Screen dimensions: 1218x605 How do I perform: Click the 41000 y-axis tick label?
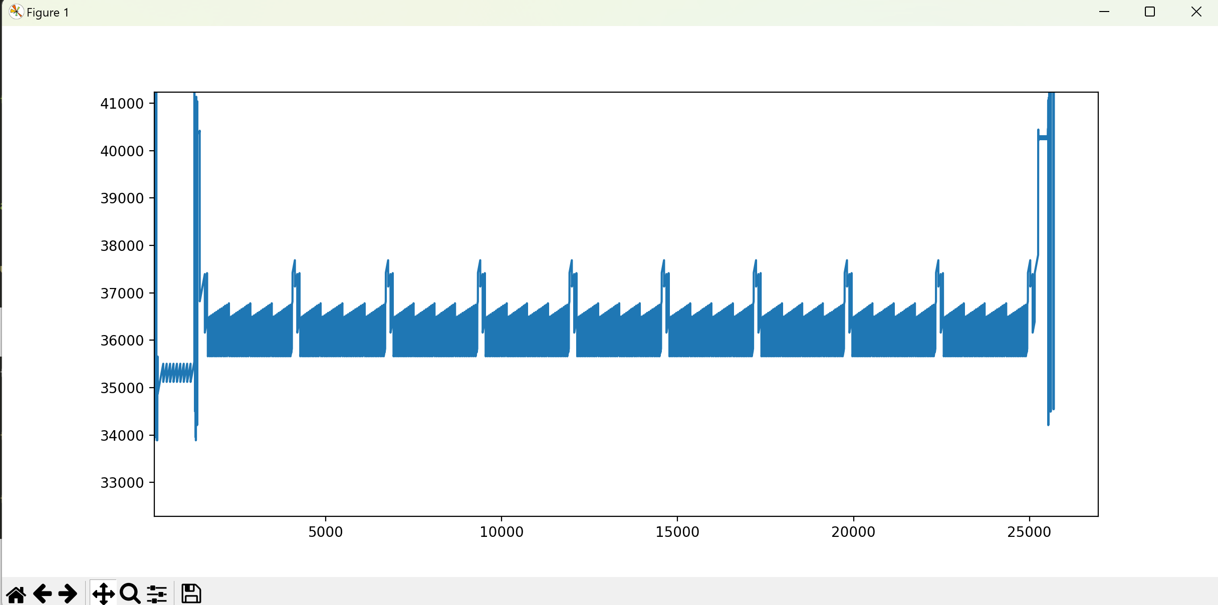click(122, 104)
